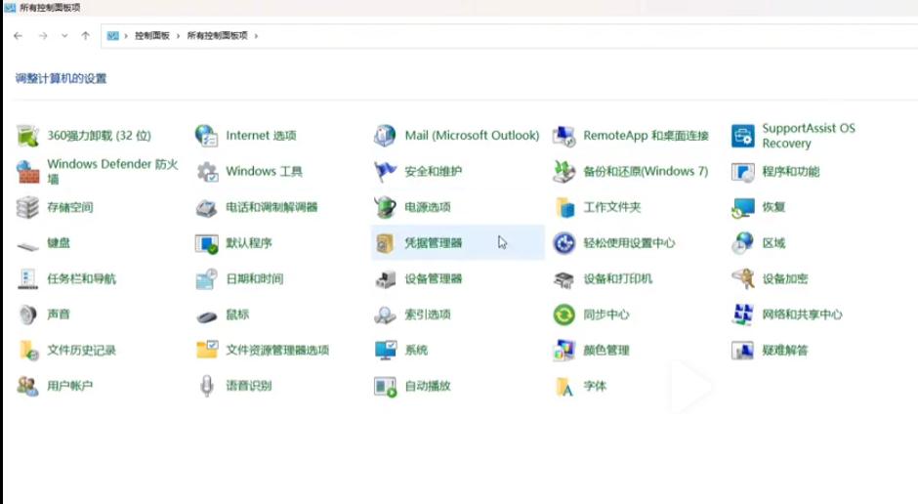Open the 电话和调制解调器 icon

click(207, 207)
